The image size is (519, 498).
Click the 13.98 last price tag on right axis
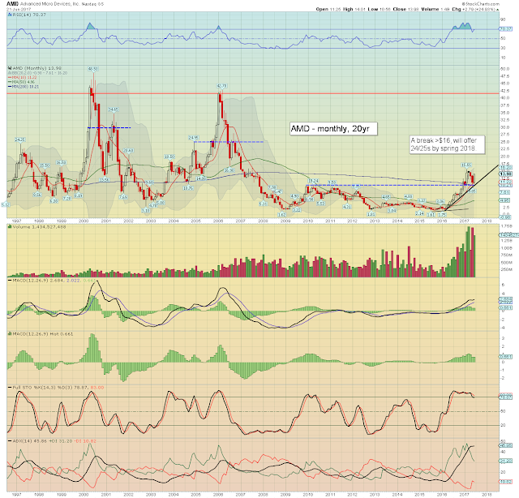pyautogui.click(x=505, y=174)
